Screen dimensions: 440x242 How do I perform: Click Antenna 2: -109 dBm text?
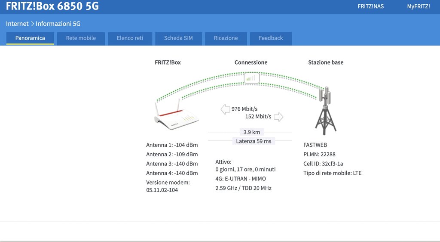point(172,154)
